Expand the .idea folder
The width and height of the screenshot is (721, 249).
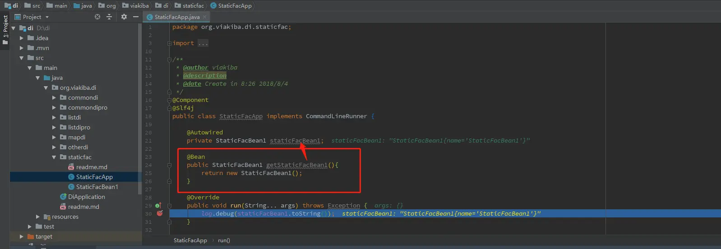tap(21, 38)
